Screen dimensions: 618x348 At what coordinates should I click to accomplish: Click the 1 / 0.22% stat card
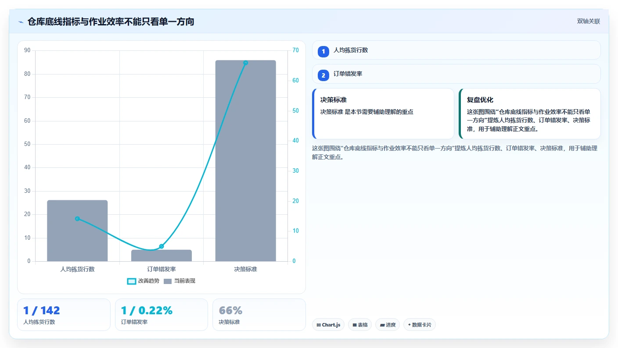point(162,315)
